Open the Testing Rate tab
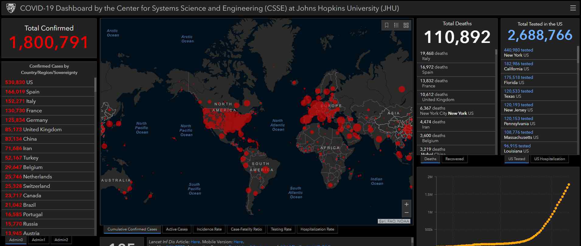 pos(281,229)
